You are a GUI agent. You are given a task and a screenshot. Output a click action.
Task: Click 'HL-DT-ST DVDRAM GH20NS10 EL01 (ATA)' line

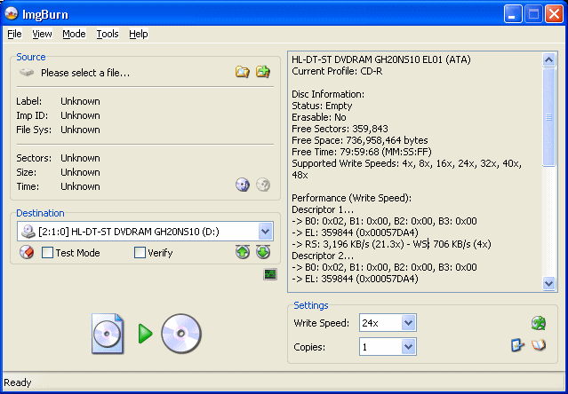click(x=381, y=59)
